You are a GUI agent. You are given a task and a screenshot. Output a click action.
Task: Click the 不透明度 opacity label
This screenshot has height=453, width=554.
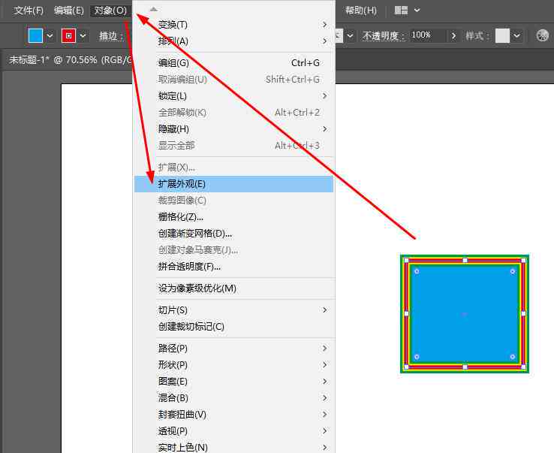pos(383,36)
